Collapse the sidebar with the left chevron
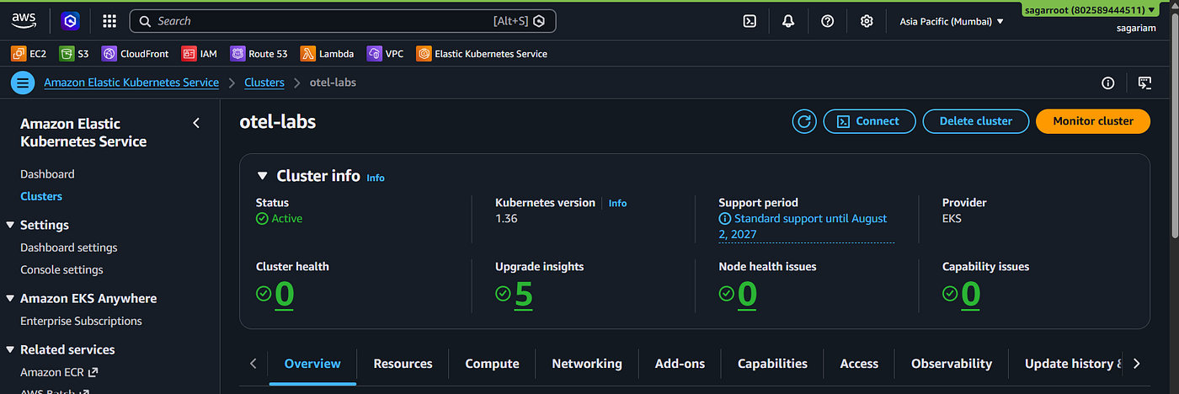Screen dimensions: 1179x394 point(196,123)
